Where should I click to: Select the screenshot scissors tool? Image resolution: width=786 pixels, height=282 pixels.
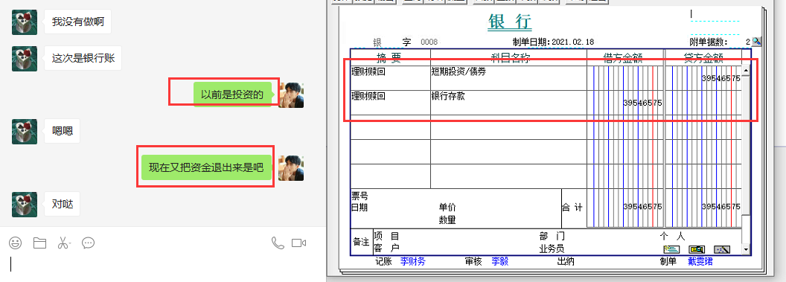click(64, 243)
